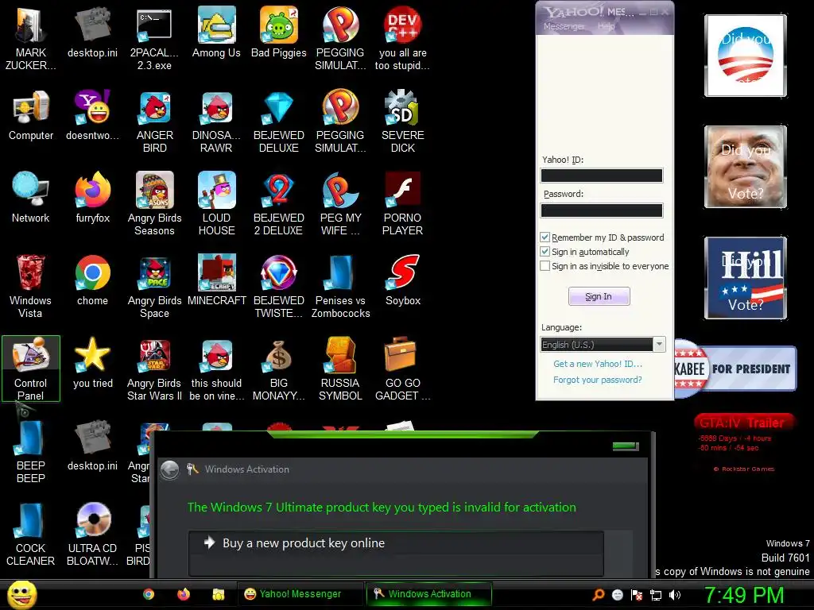Click the Sign In button

coord(599,296)
